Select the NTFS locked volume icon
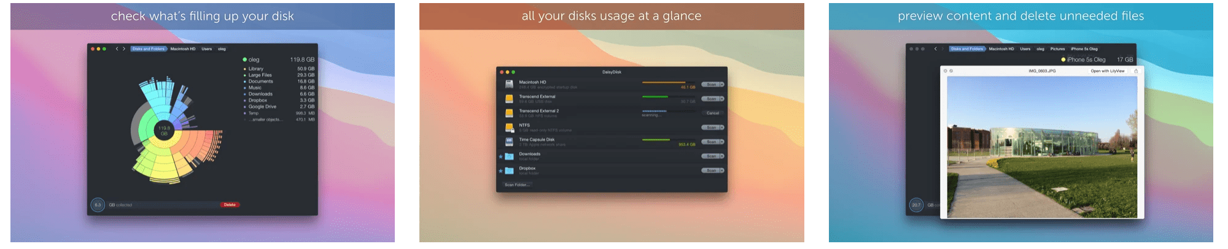The image size is (1228, 249). (x=509, y=128)
